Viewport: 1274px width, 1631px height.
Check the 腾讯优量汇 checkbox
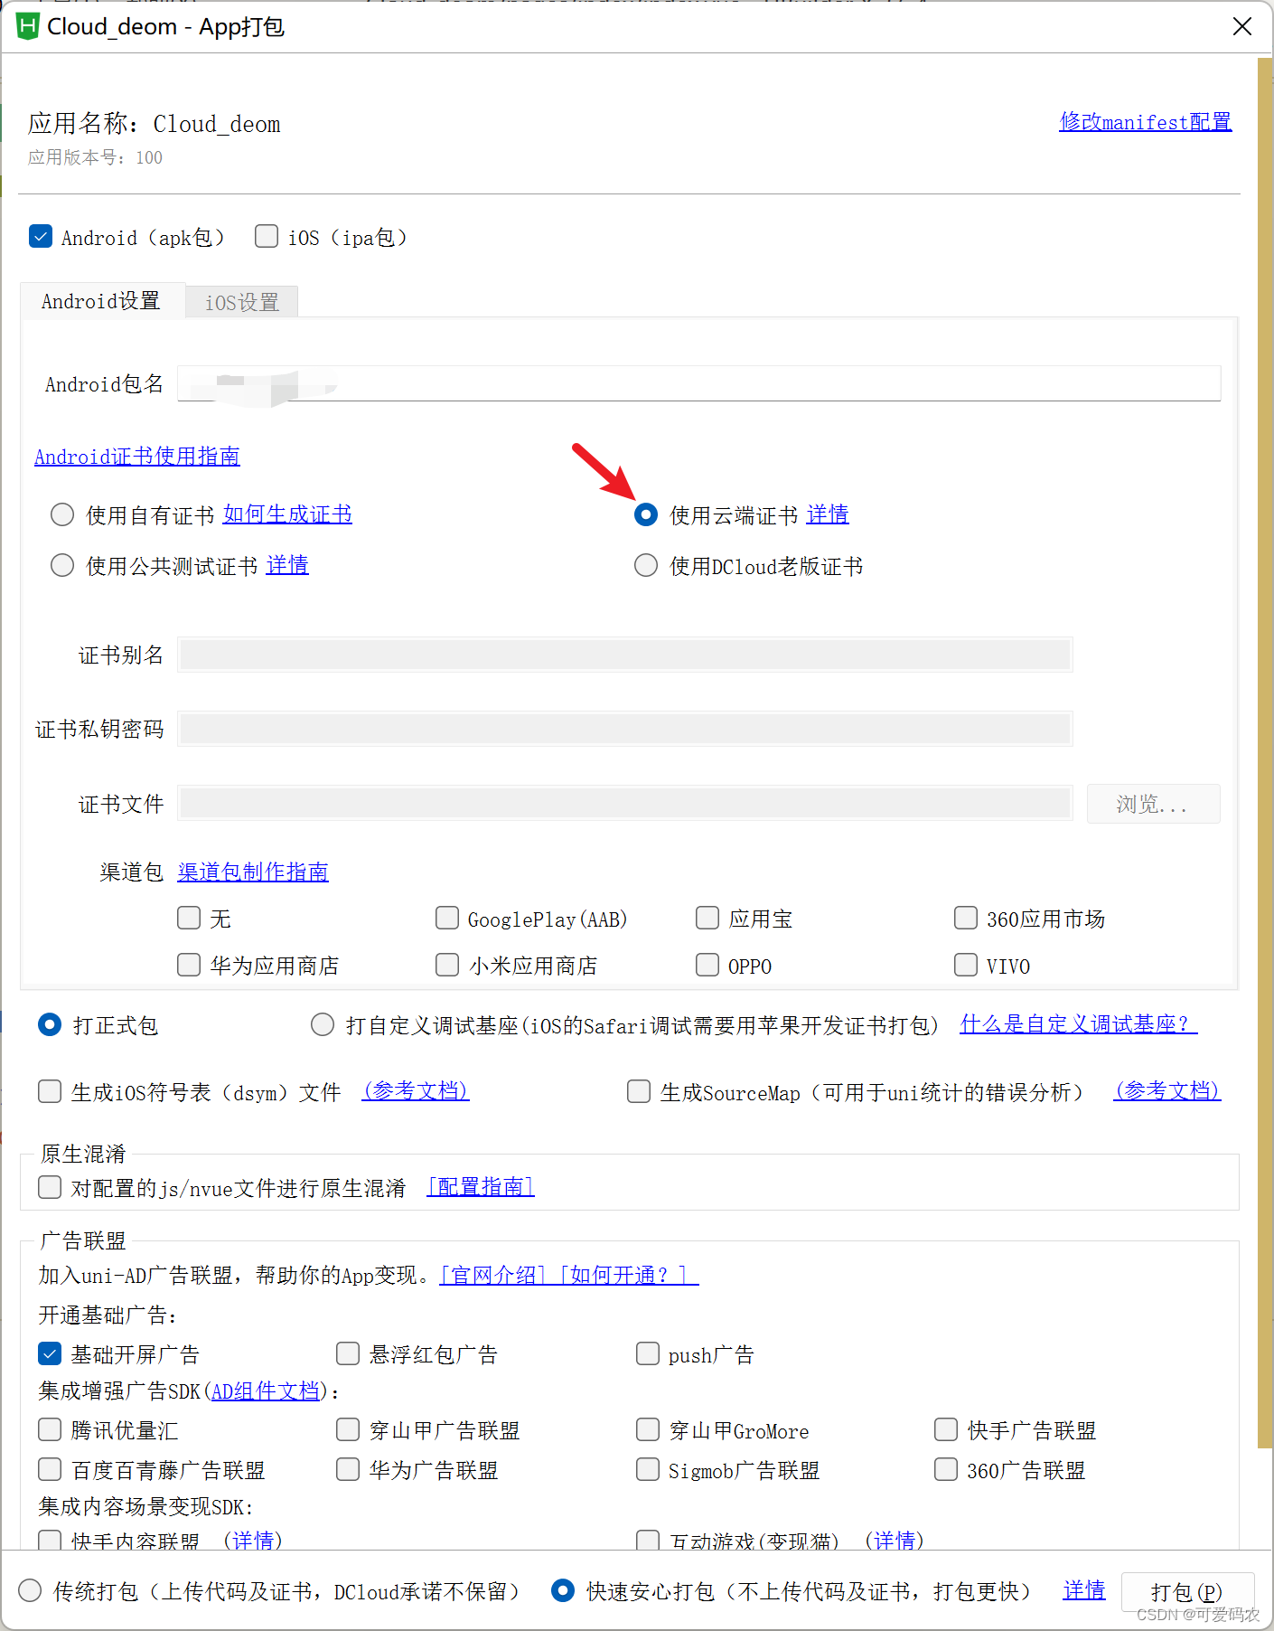[x=50, y=1429]
